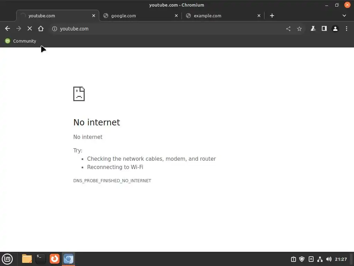The width and height of the screenshot is (354, 266).
Task: Open the Community bookmark
Action: coord(20,41)
